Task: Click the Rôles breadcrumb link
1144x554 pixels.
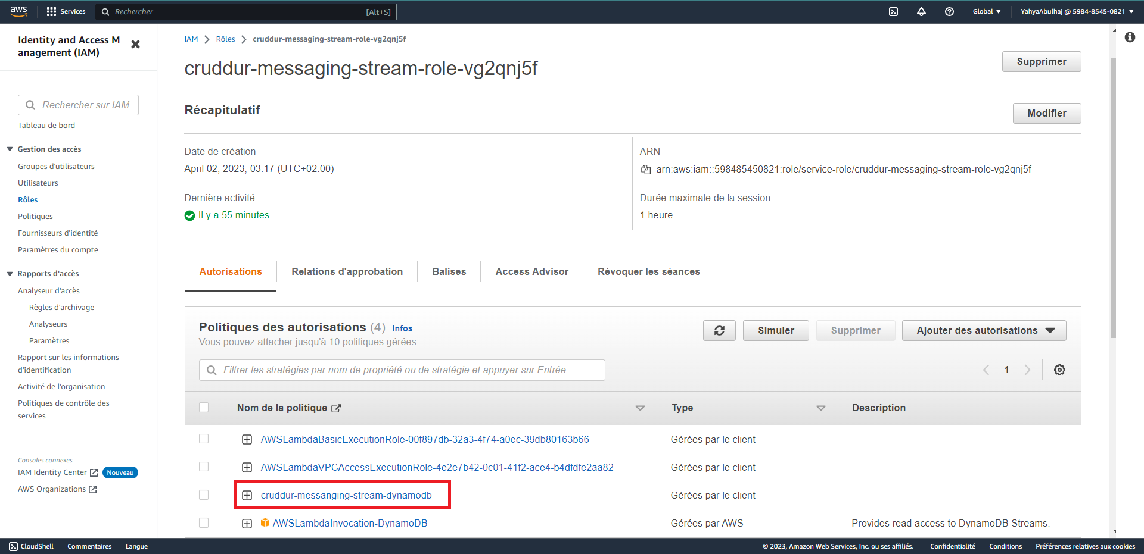Action: point(226,39)
